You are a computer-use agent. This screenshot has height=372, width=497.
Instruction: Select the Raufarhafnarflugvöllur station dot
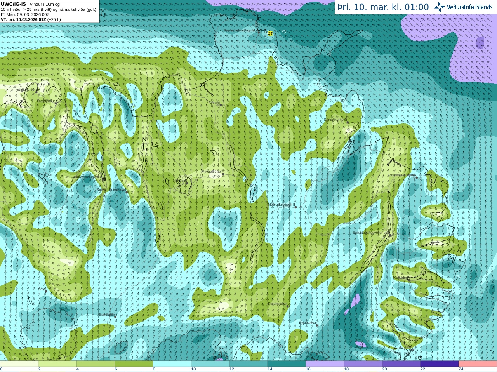tap(259, 33)
